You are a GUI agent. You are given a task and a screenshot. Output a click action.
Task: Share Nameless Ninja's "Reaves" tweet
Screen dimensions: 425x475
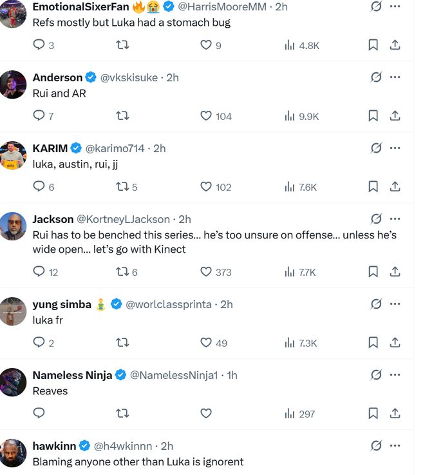(395, 414)
